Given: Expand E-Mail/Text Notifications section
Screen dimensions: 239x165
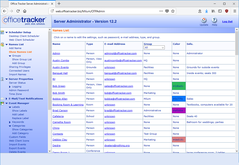Looking at the screenshot, I should click(x=6, y=99).
